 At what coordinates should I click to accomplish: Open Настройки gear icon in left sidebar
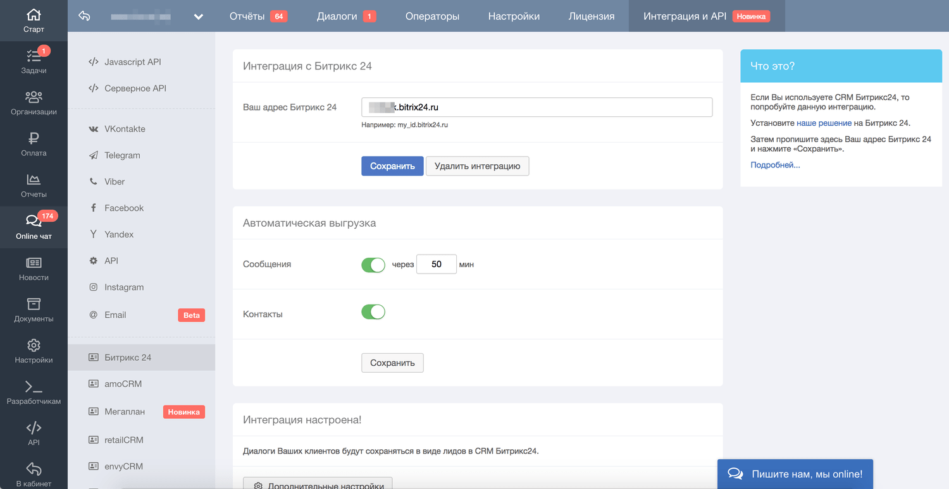coord(34,345)
